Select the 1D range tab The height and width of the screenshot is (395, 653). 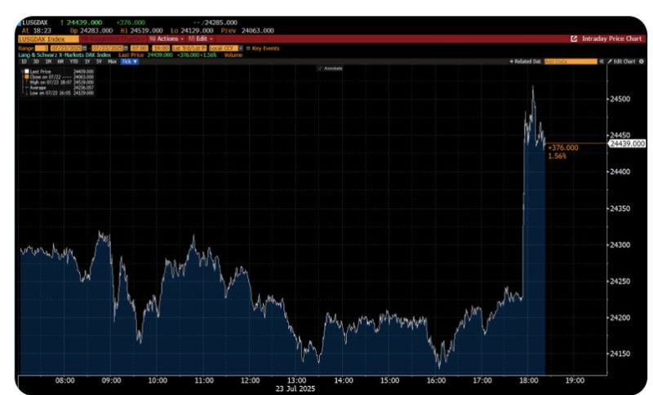click(24, 61)
